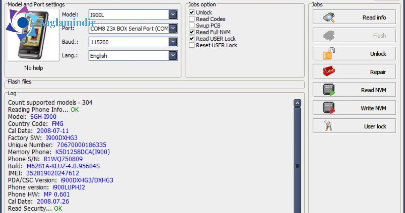Click Phone HW 'MP 0.601'
This screenshot has height=213, width=405.
point(57,194)
